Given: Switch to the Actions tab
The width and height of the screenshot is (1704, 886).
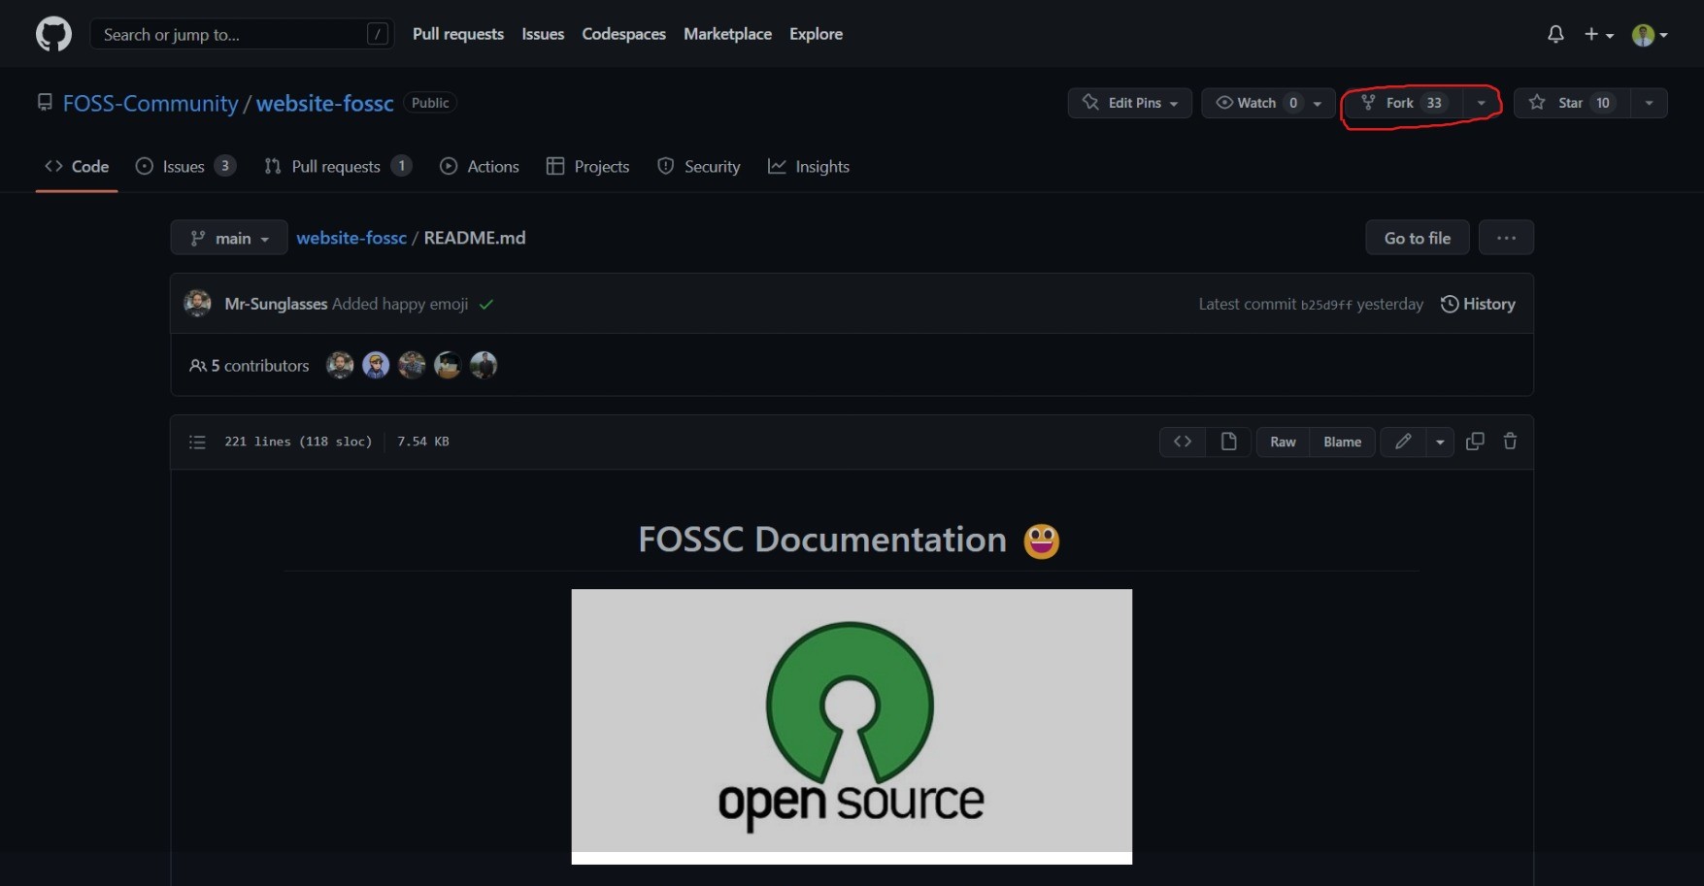Looking at the screenshot, I should (480, 167).
